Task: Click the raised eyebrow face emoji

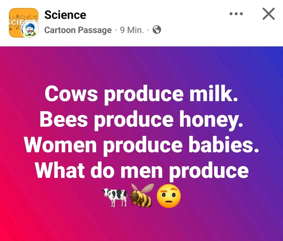Action: [169, 197]
